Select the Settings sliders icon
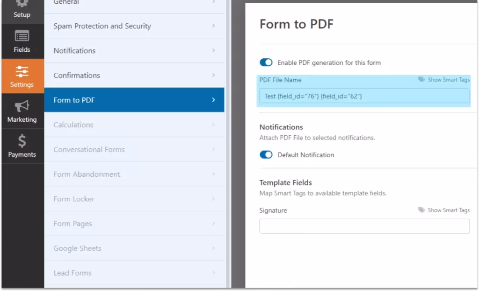Viewport: 479px width, 291px height. pyautogui.click(x=22, y=71)
